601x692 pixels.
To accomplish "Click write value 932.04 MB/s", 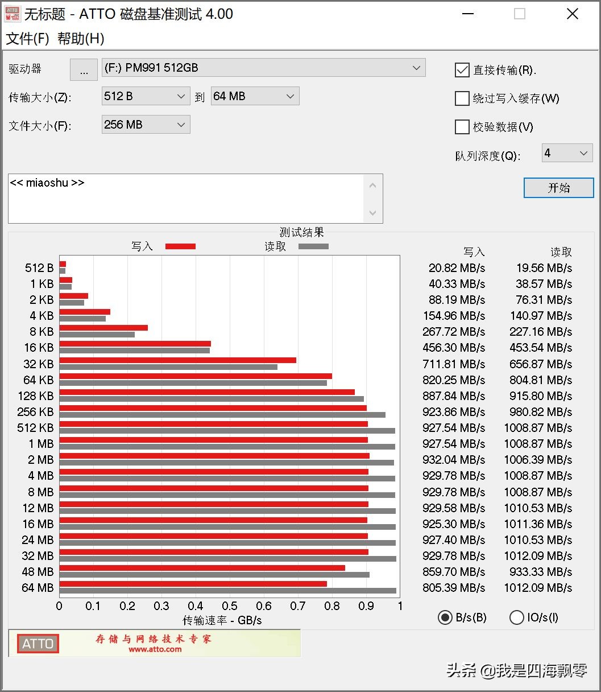I will point(454,460).
